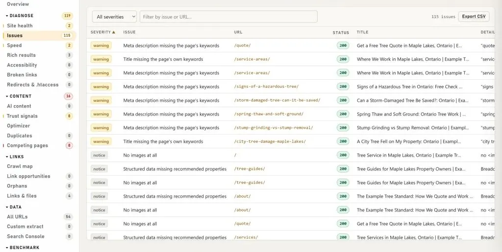Click the 200 status in the /services/ row
This screenshot has height=252, width=502.
(x=343, y=237)
